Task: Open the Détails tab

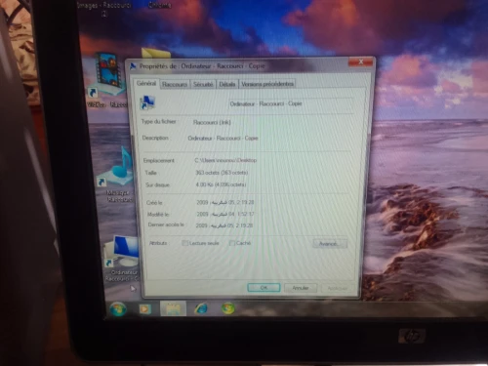Action: point(227,84)
